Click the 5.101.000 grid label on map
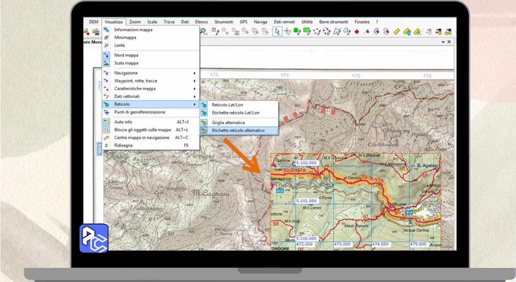Viewport: 516px width, 282px height. pyautogui.click(x=306, y=201)
